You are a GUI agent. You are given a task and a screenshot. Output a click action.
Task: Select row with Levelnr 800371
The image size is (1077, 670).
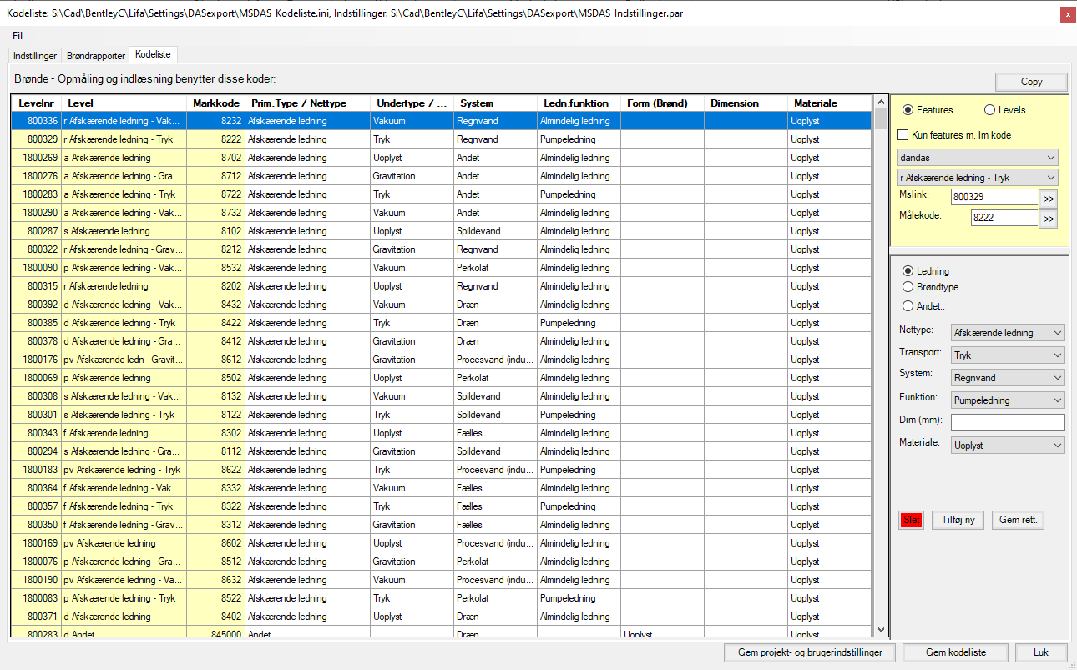tap(441, 617)
